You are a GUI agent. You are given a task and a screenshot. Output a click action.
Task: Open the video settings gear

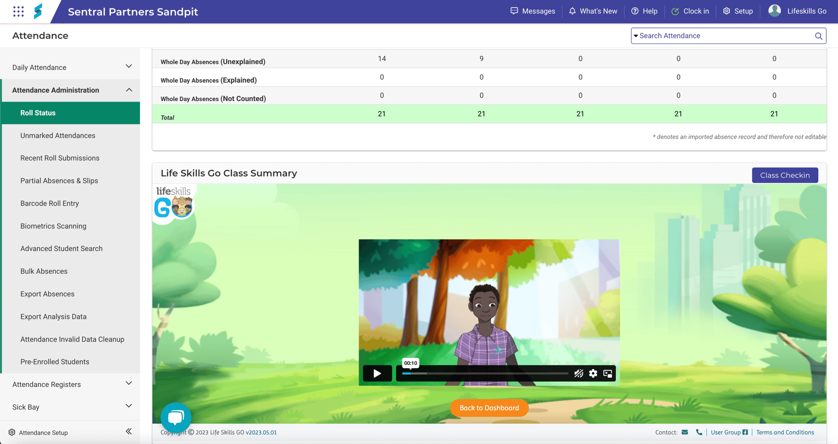(593, 373)
